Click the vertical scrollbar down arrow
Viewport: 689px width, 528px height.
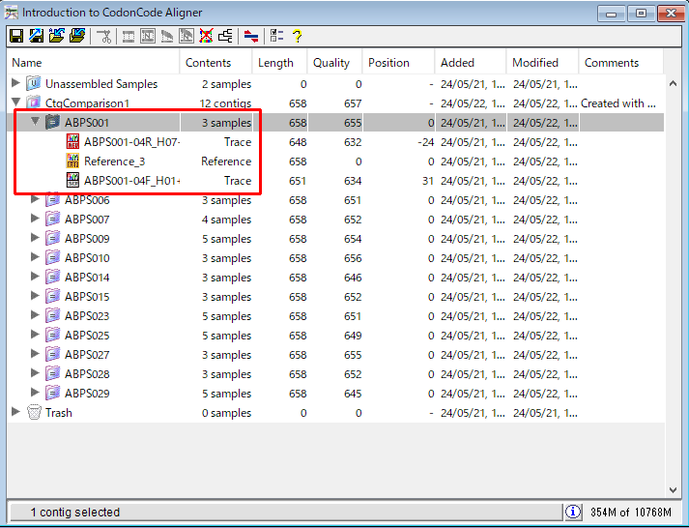click(x=674, y=489)
